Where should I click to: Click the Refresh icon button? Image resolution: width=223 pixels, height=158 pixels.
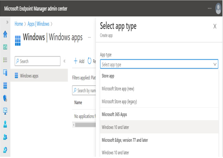click(x=89, y=61)
